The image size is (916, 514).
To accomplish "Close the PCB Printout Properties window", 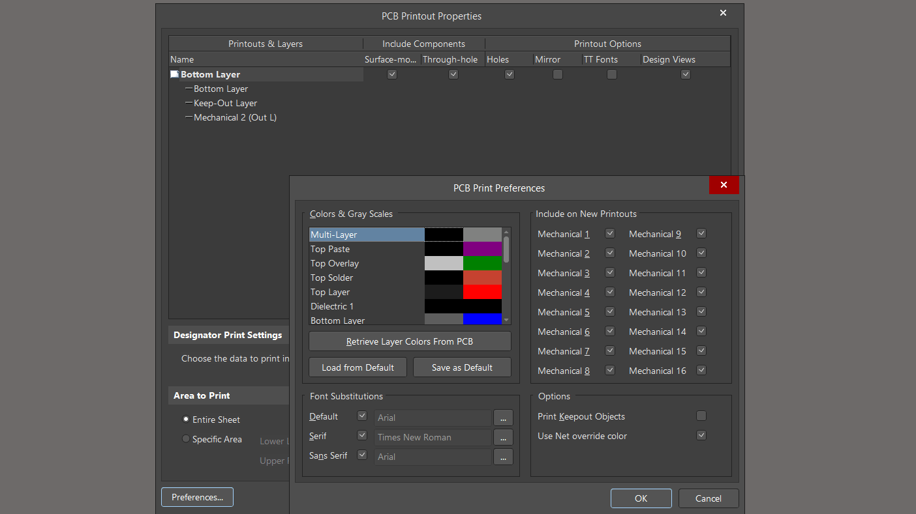I will (x=723, y=13).
